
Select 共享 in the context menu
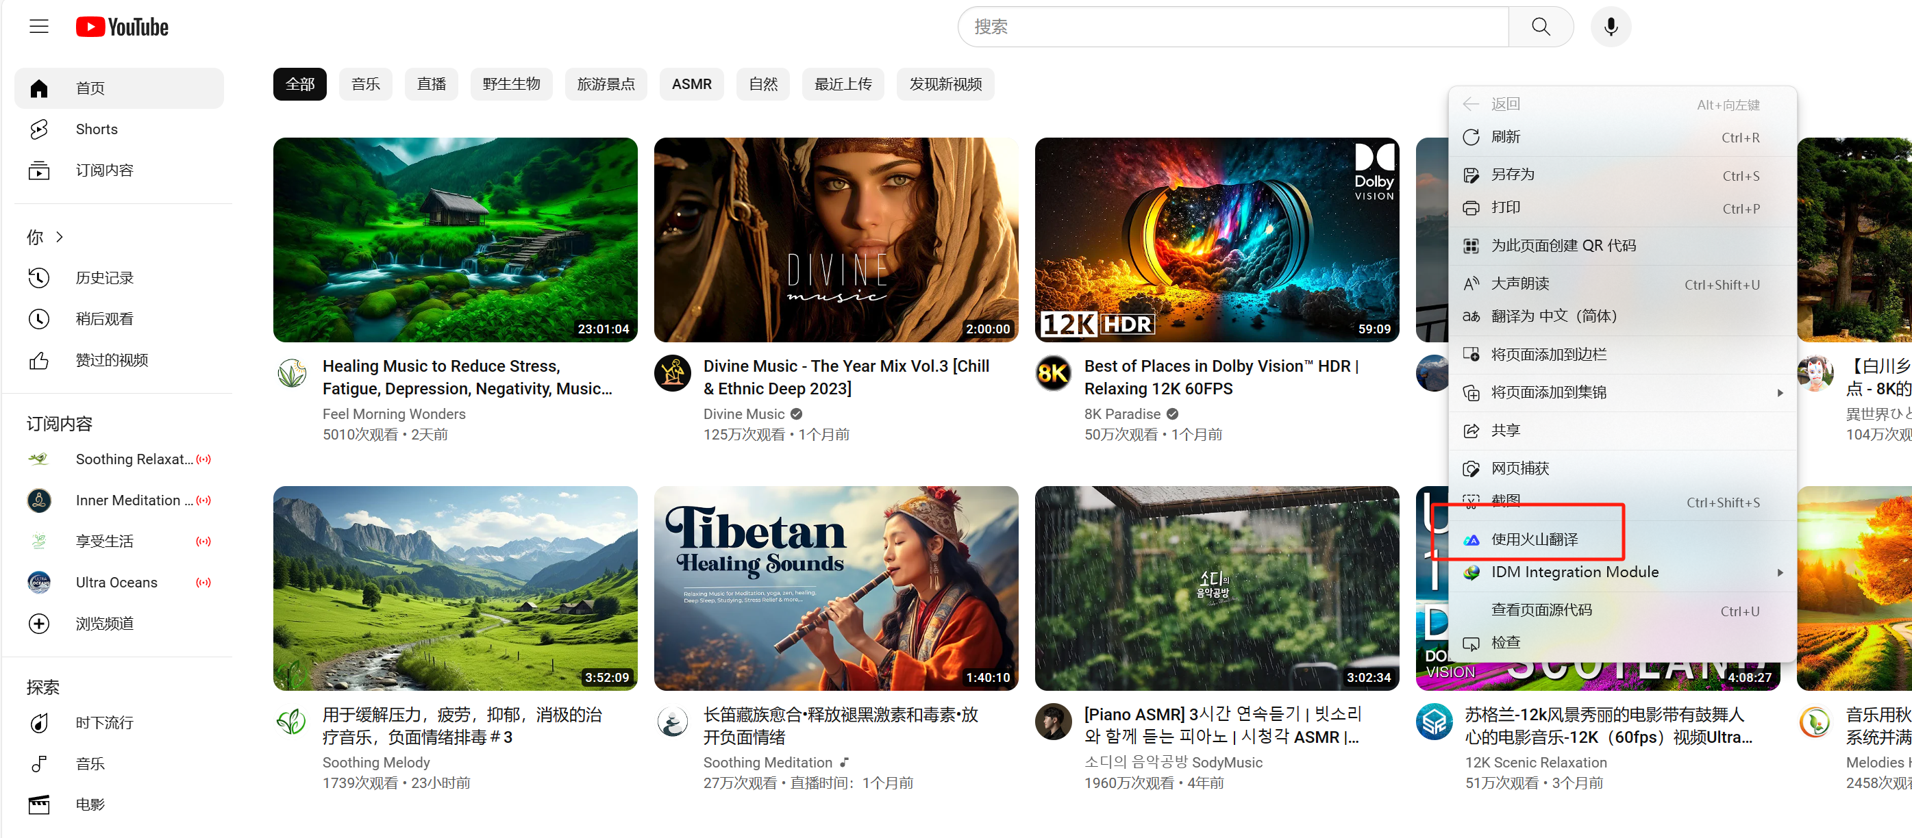coord(1622,430)
